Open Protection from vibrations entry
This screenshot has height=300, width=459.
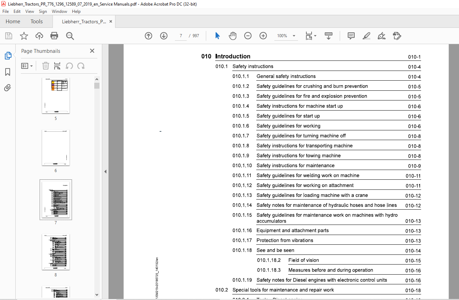pos(285,241)
